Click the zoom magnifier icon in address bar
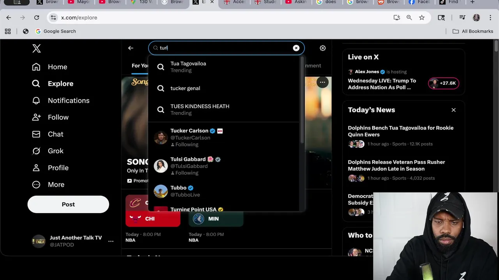Screen dimensions: 499x280 coord(409,17)
